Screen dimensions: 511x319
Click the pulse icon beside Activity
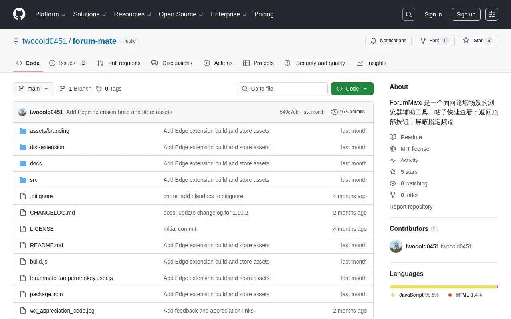[x=393, y=160]
